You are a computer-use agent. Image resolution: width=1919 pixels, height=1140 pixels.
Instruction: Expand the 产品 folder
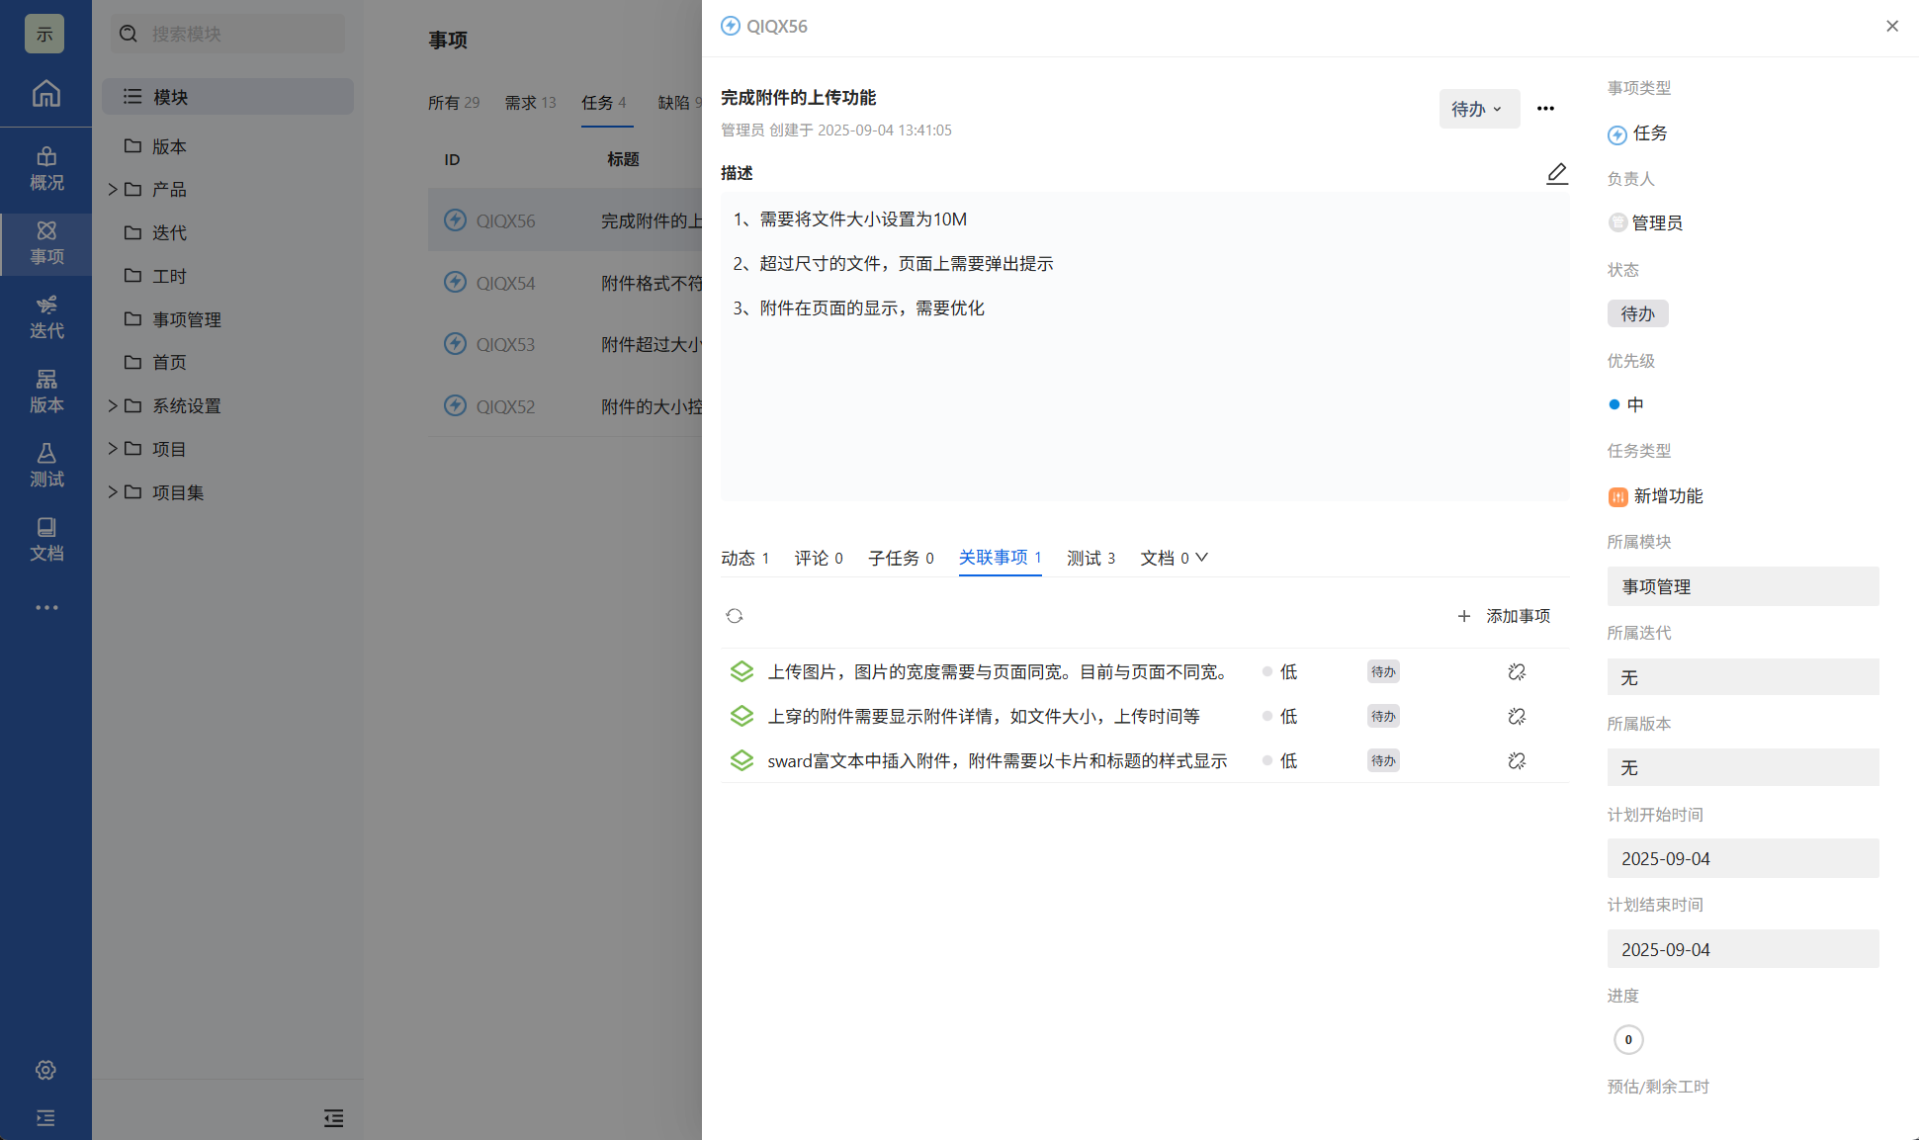click(113, 189)
